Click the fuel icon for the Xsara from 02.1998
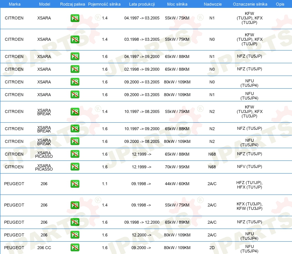This screenshot has width=292, height=254. (x=75, y=69)
